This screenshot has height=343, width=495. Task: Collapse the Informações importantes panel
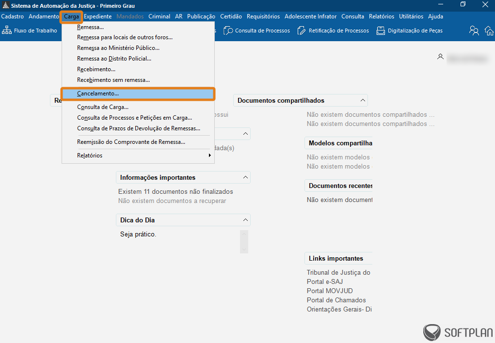[245, 177]
